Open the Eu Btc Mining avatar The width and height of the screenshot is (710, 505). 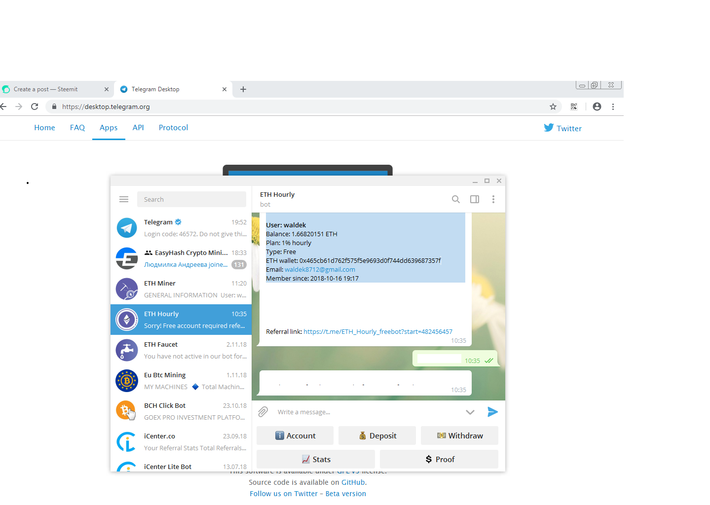127,381
